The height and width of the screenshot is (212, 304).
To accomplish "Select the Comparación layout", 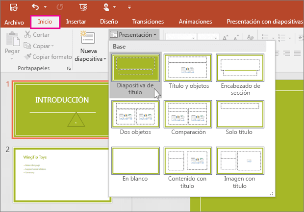I will click(188, 118).
